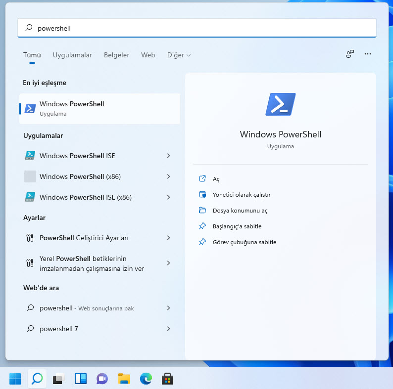Click the blank icon of Windows PowerShell (x86)
Screen dimensions: 393x389
point(30,176)
